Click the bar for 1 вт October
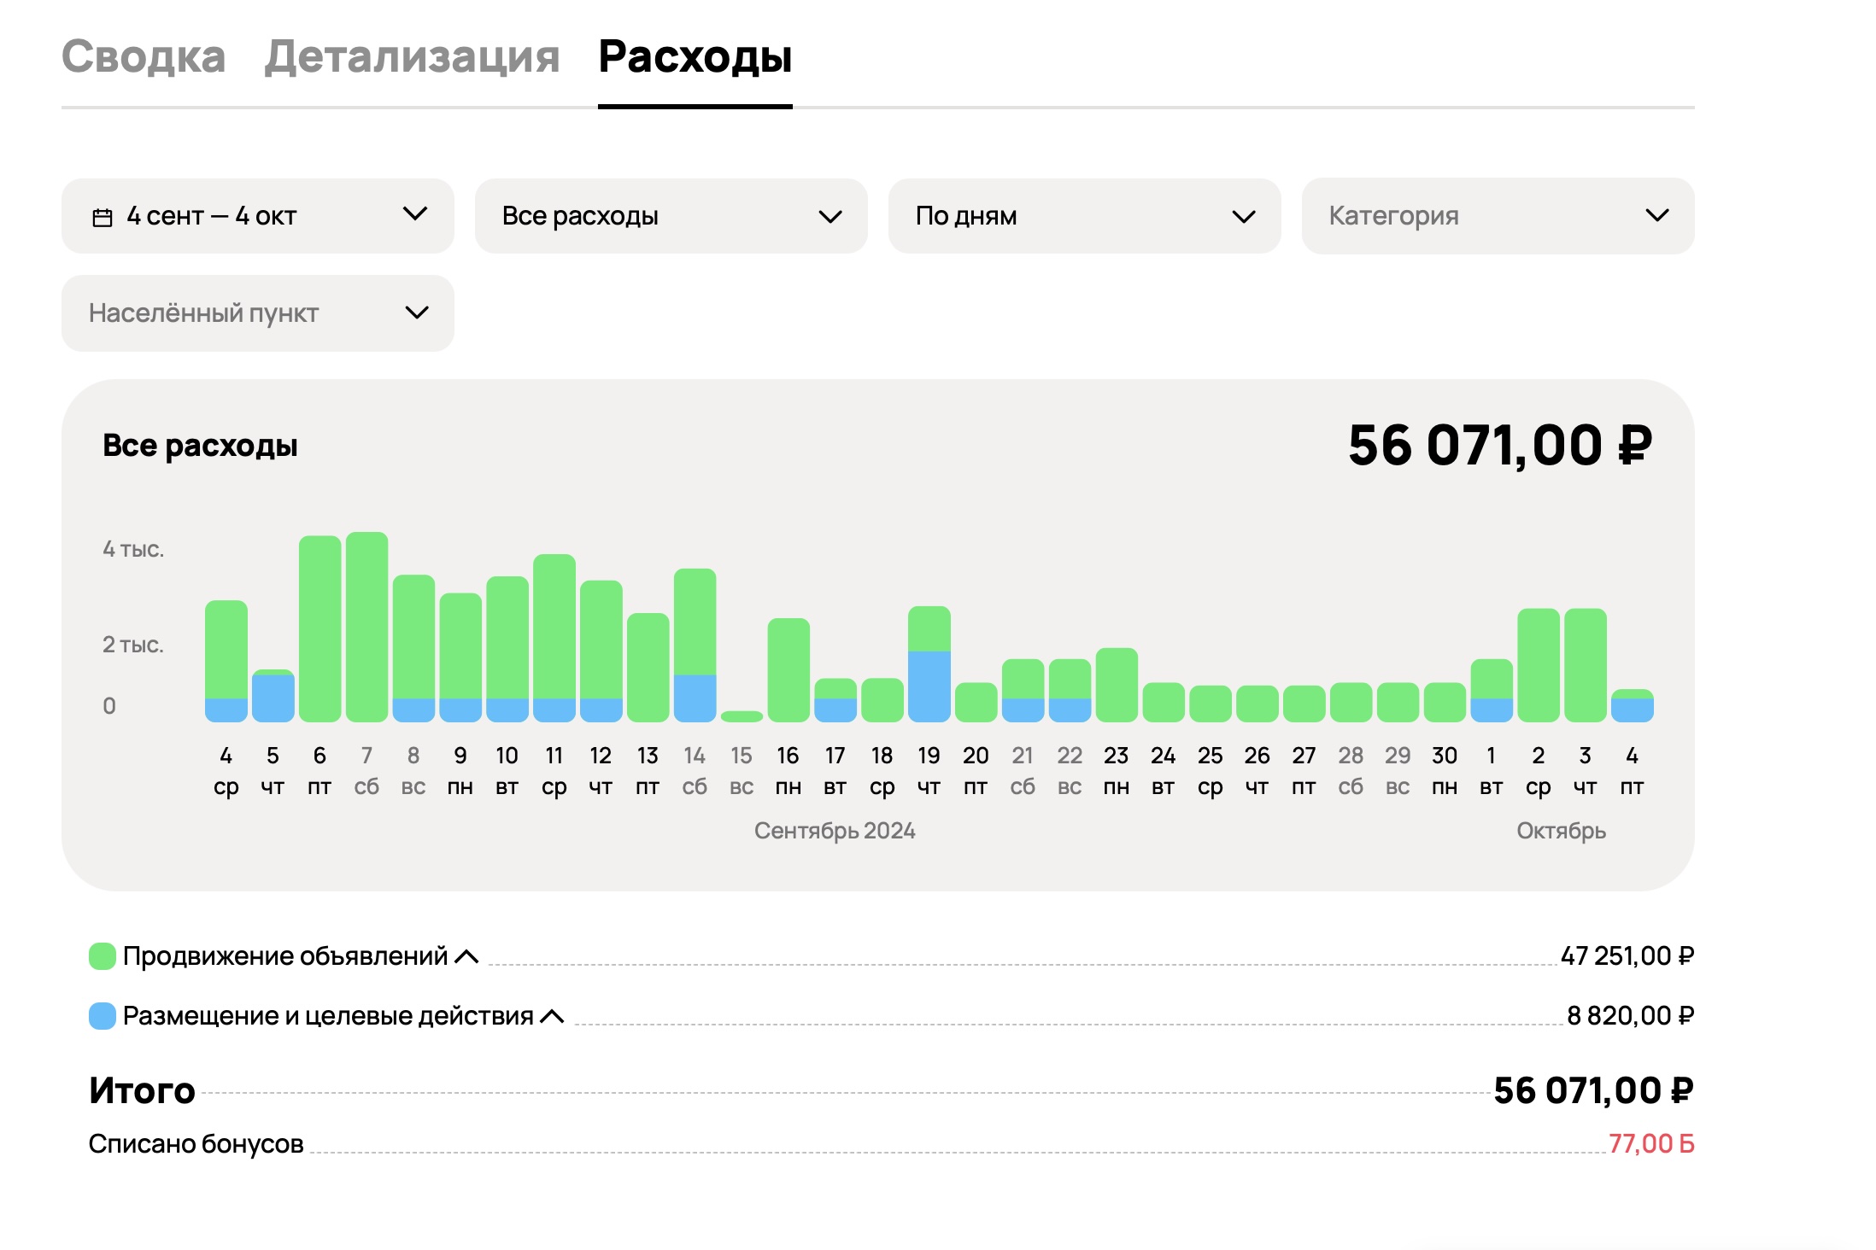Viewport: 1876px width, 1250px height. [1492, 691]
